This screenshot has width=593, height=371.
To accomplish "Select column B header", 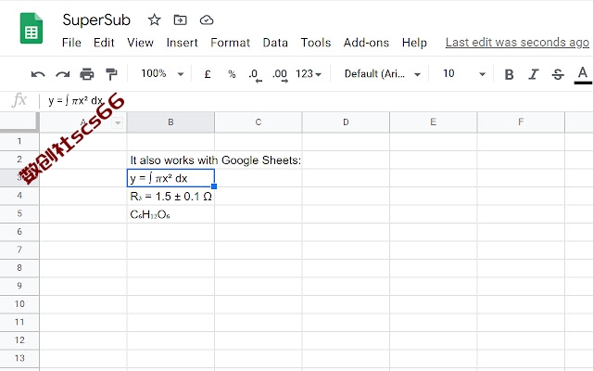I will [170, 122].
